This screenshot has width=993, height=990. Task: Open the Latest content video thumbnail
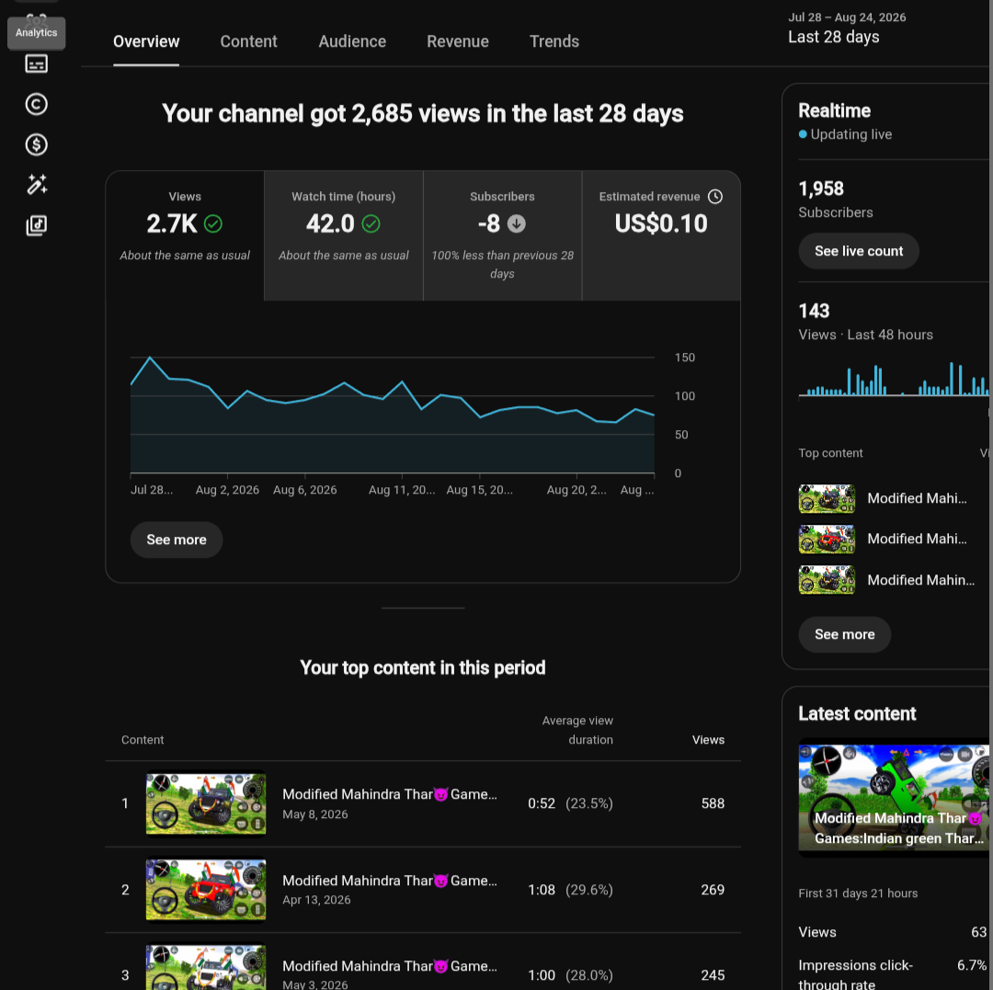pyautogui.click(x=894, y=798)
